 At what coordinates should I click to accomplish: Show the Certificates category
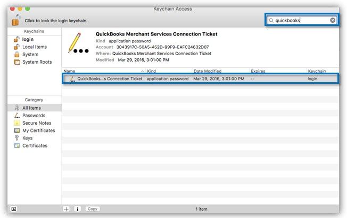pos(35,146)
